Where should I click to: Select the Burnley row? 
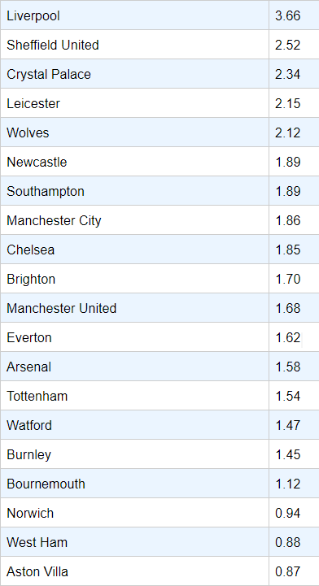pyautogui.click(x=159, y=454)
